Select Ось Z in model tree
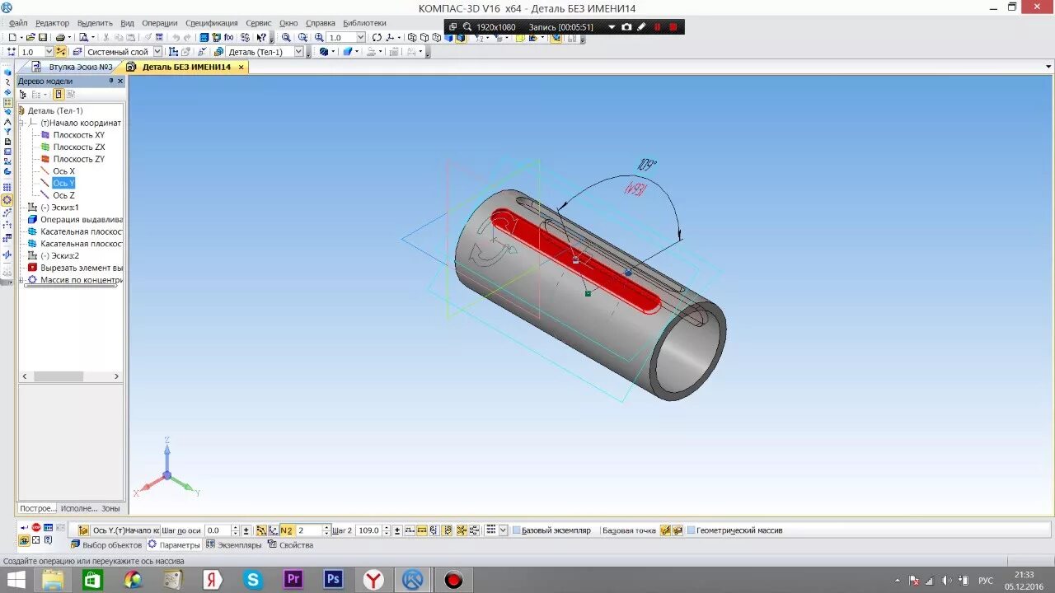Image resolution: width=1055 pixels, height=593 pixels. (x=63, y=195)
